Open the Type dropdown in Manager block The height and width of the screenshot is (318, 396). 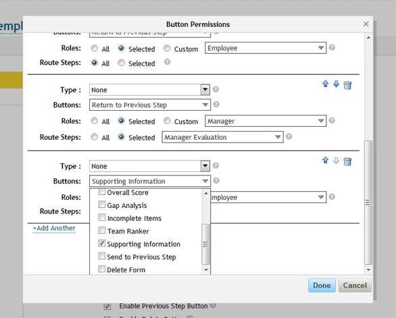click(x=149, y=90)
